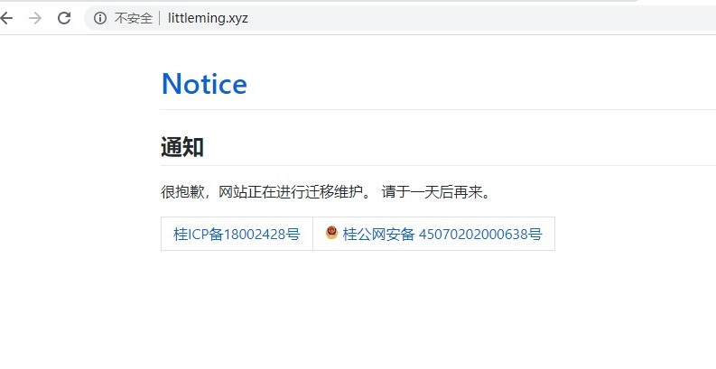
Task: Open the 桂ICP备18002428号 link
Action: [x=237, y=234]
